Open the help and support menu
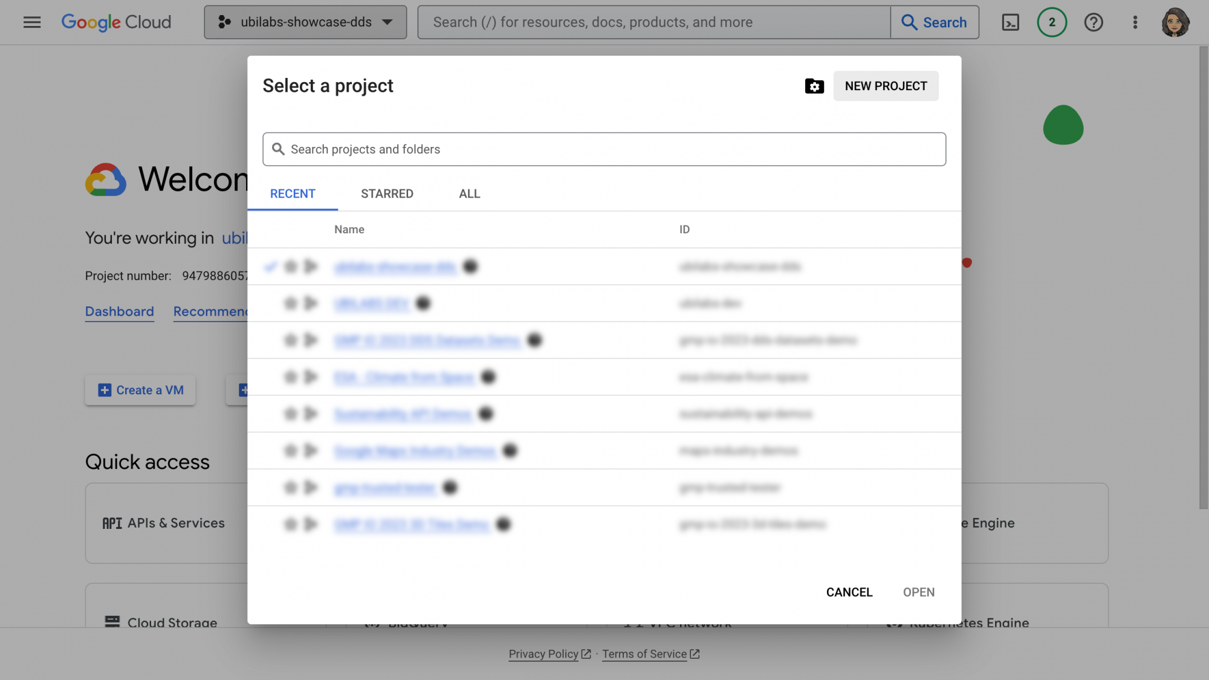The height and width of the screenshot is (680, 1209). tap(1094, 22)
